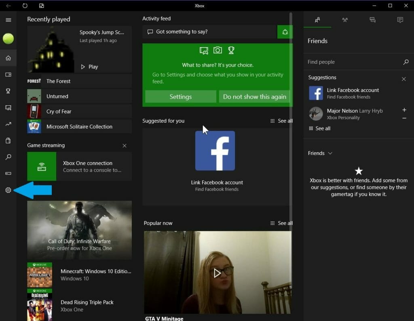Open Game DVR from the sidebar
Viewport: 414px width, 321px height.
(x=8, y=108)
